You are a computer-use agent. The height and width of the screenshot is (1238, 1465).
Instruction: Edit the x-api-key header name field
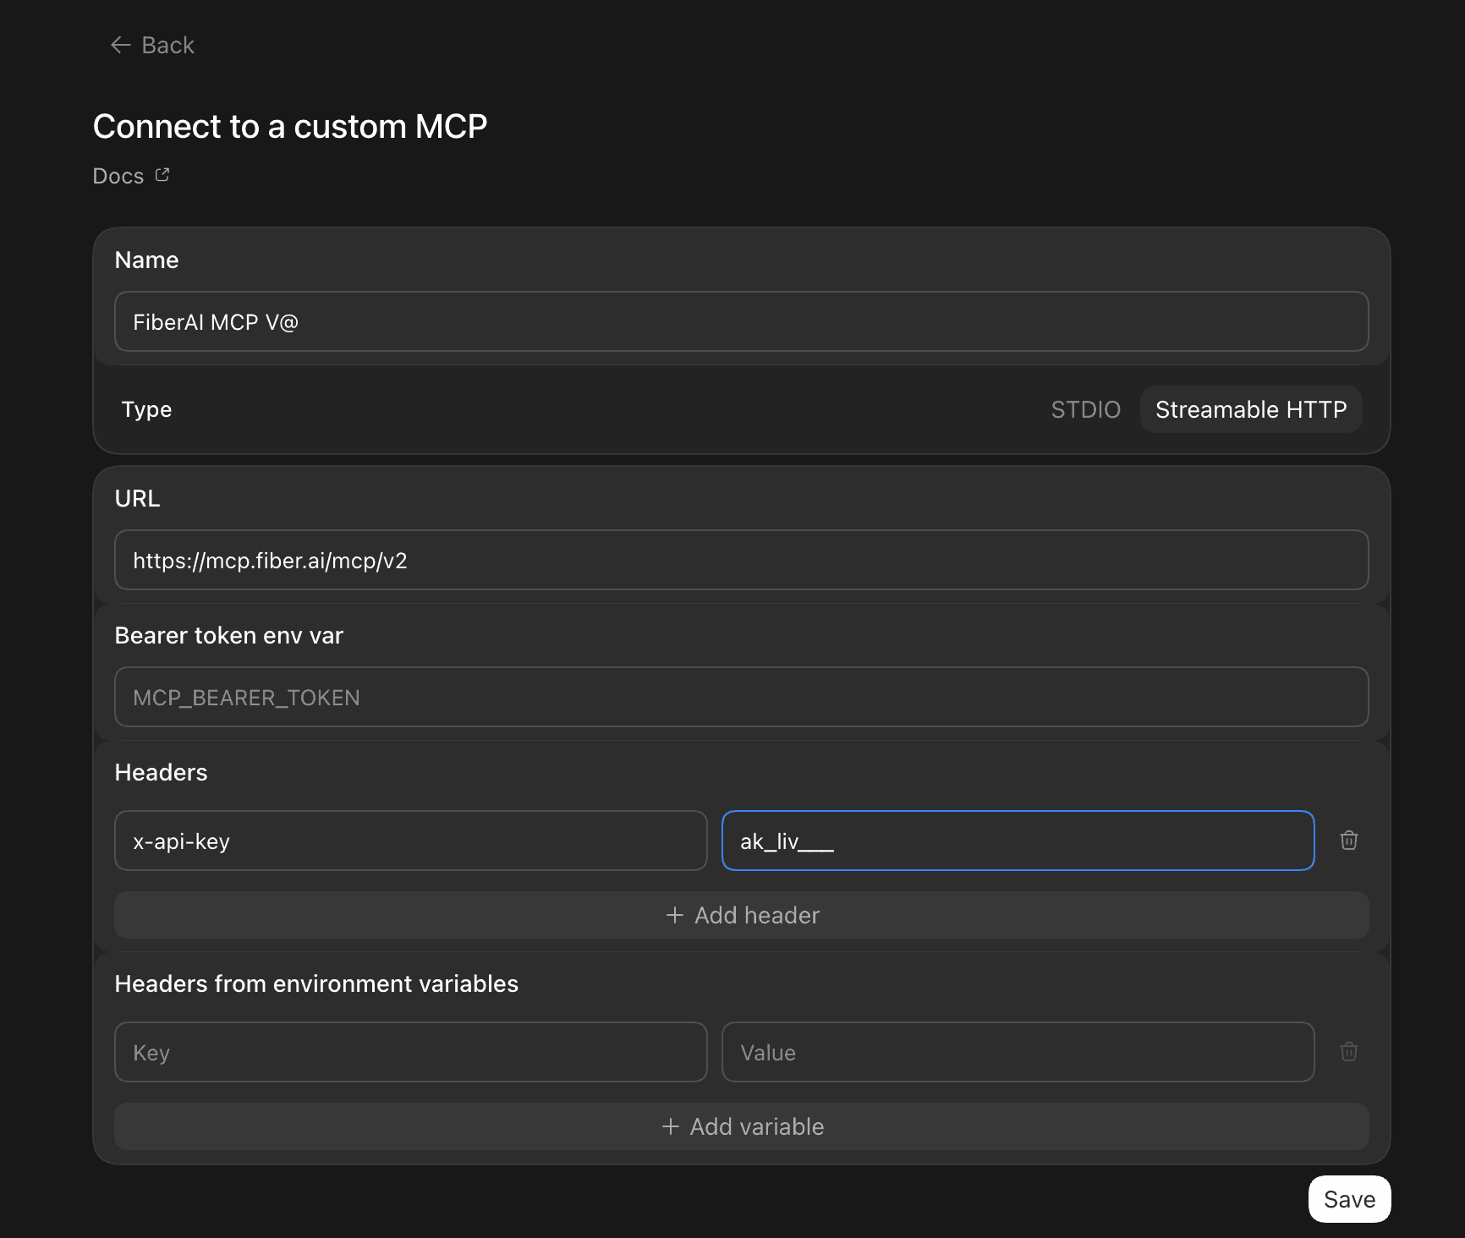coord(411,841)
